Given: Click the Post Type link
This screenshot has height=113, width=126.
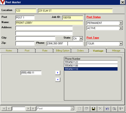Looking at the screenshot, I should 93,38.
